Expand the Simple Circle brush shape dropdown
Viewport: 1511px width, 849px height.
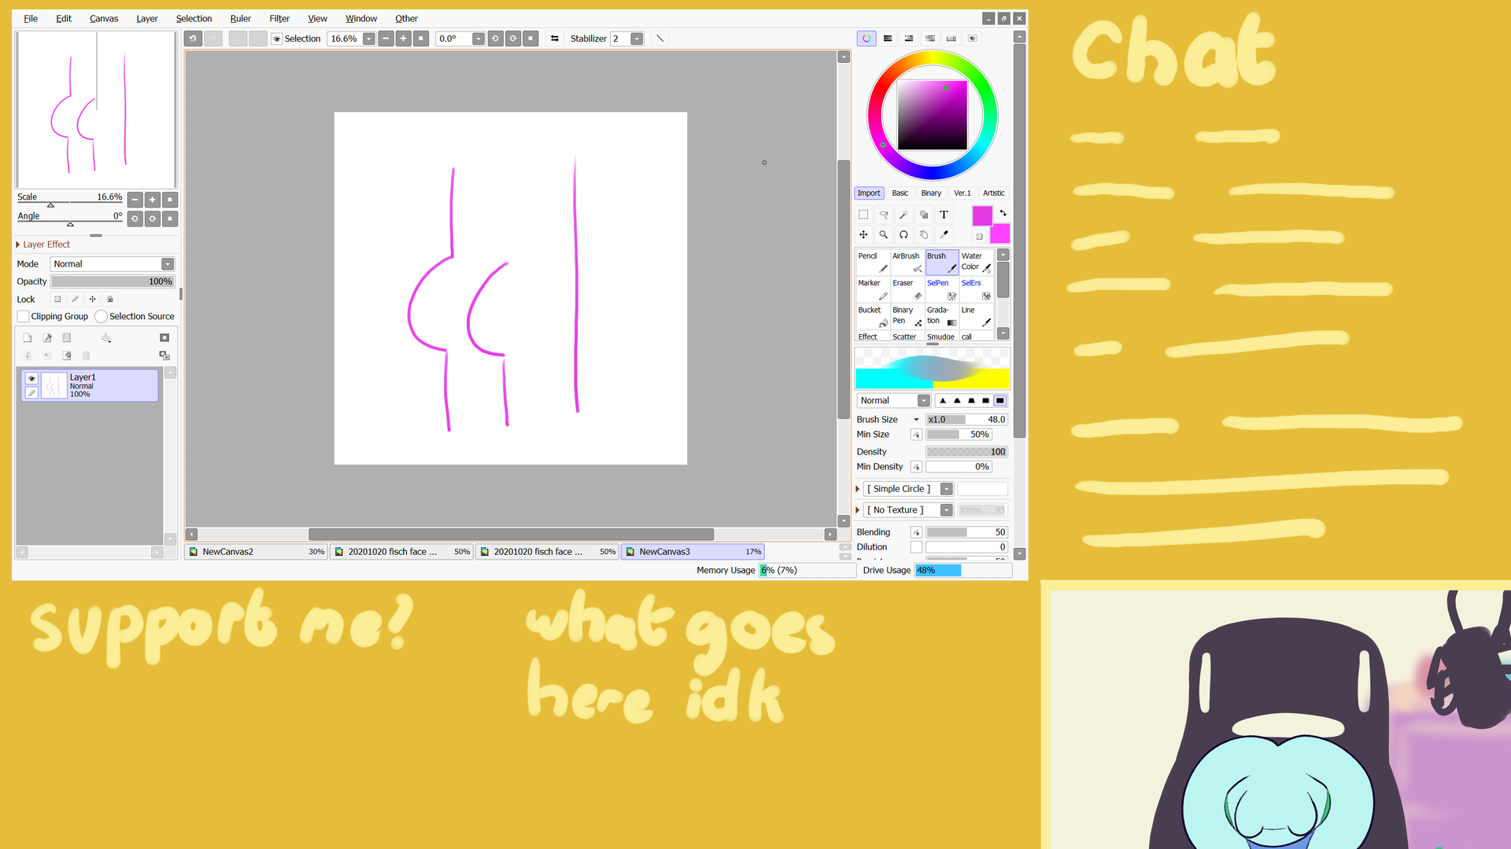[x=946, y=489]
